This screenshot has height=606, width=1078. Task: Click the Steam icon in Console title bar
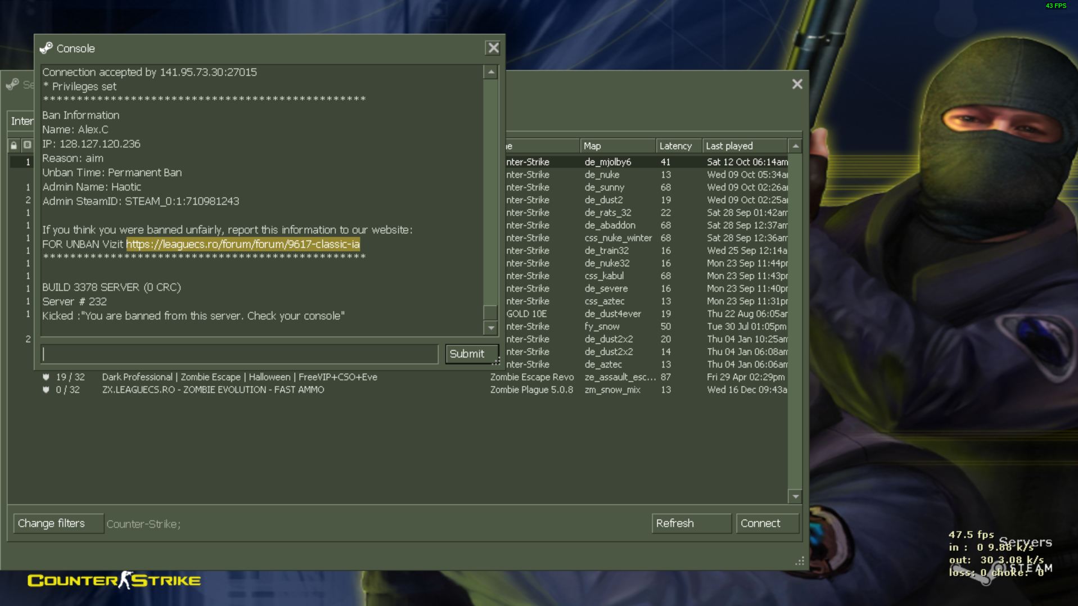[x=46, y=48]
